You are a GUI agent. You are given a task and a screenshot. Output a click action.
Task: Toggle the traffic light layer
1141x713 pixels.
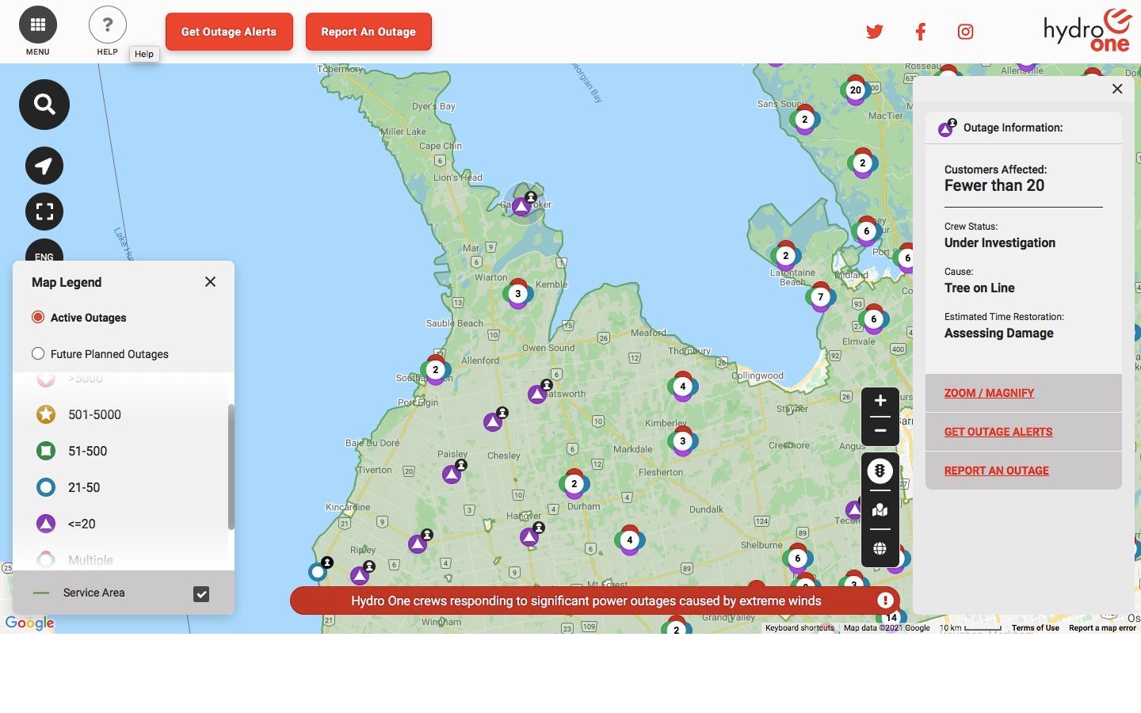point(880,471)
